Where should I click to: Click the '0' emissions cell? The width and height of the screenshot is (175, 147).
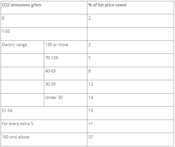pos(44,21)
